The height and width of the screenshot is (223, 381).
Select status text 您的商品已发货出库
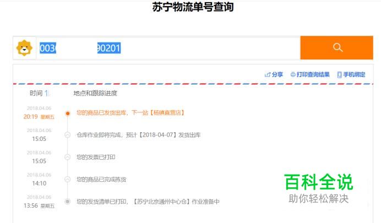pyautogui.click(x=101, y=113)
